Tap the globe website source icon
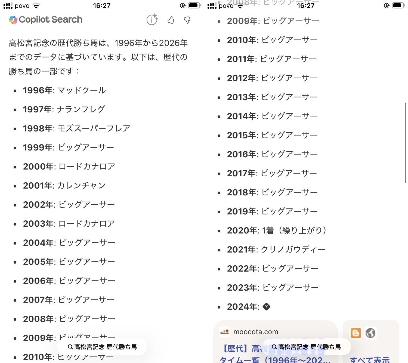Screen dimensions: 408x363 [x=370, y=333]
